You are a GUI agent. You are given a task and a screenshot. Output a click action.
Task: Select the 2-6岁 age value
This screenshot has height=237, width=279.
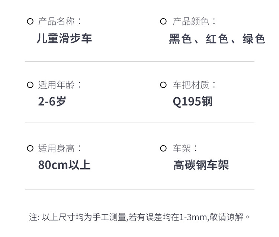tap(52, 101)
